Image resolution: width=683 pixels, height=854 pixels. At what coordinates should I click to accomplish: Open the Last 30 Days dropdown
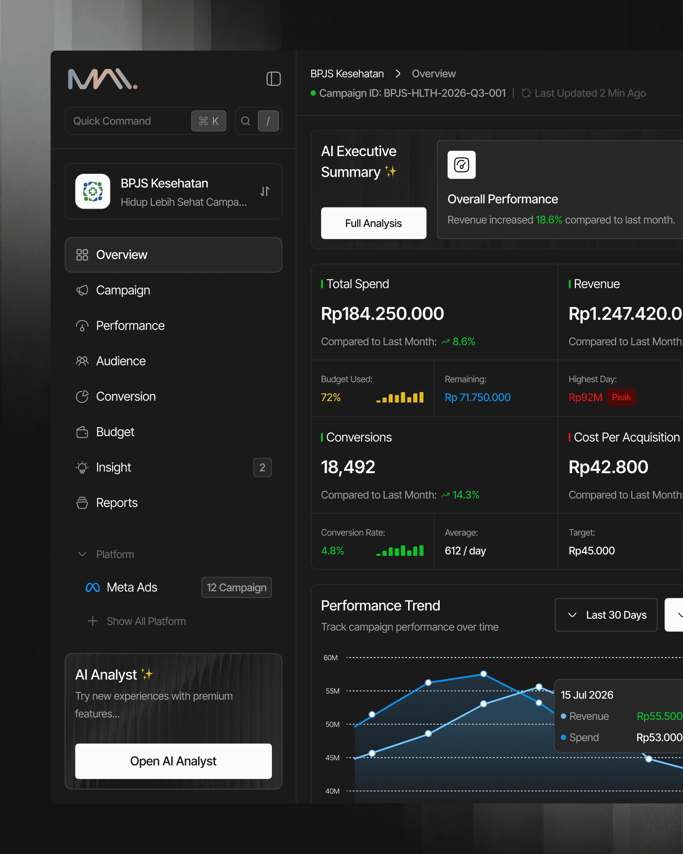606,615
